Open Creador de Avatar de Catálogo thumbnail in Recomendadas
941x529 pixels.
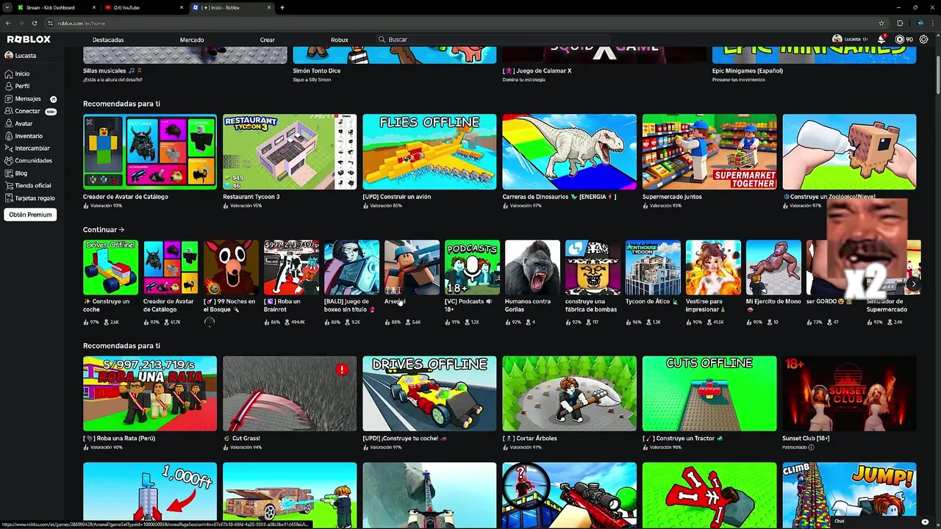pos(150,152)
